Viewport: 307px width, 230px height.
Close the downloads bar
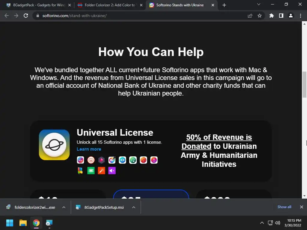pos(302,207)
